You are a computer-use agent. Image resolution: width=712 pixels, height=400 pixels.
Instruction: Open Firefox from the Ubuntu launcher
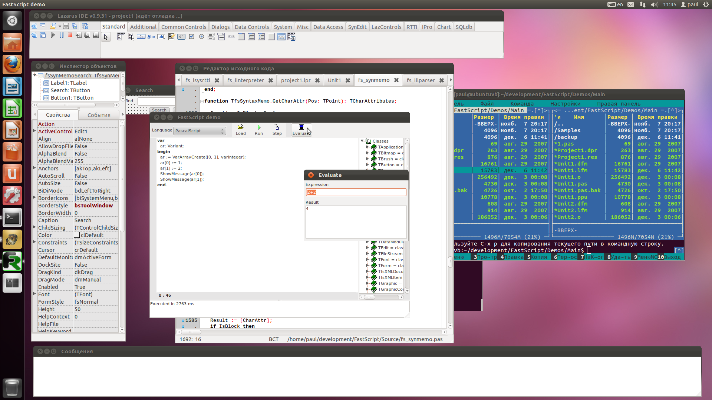tap(12, 65)
